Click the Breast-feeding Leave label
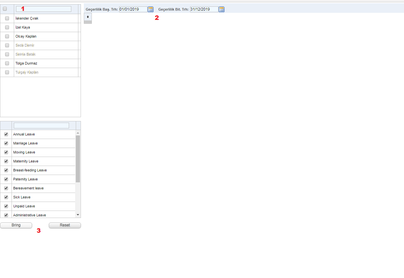Screen dimensions: 404x278 click(x=30, y=170)
